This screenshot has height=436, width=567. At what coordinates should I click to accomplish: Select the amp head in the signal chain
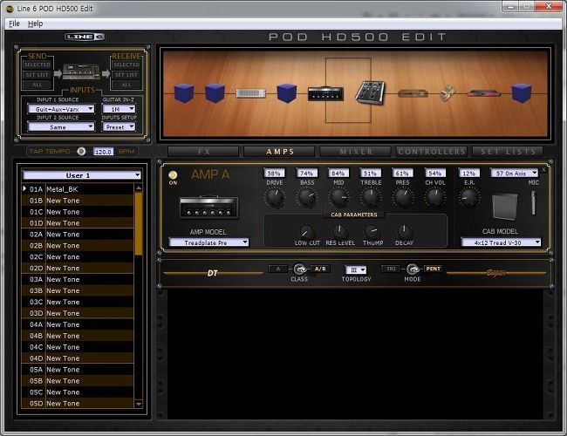click(325, 93)
